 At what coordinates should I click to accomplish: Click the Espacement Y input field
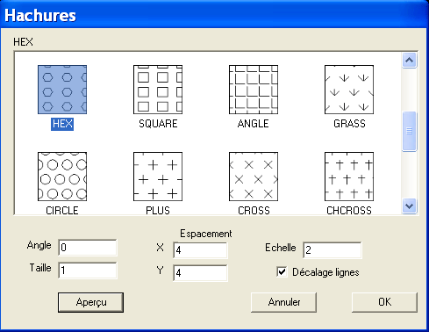200,273
